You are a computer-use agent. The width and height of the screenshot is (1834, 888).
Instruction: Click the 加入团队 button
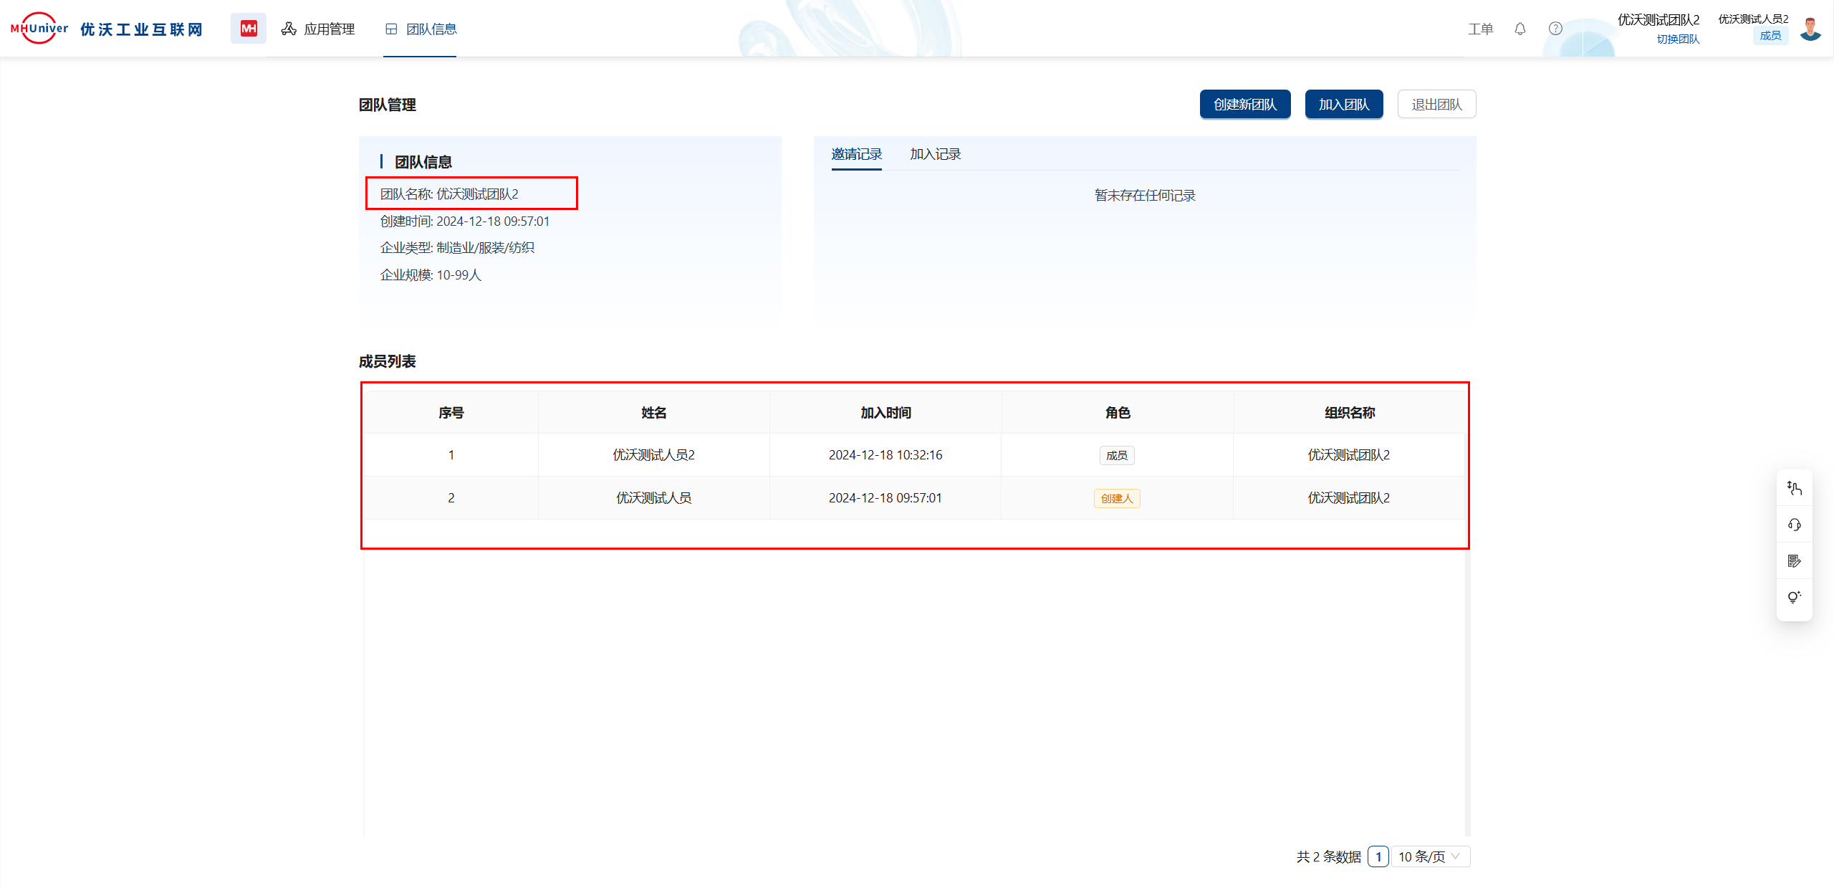(1343, 105)
